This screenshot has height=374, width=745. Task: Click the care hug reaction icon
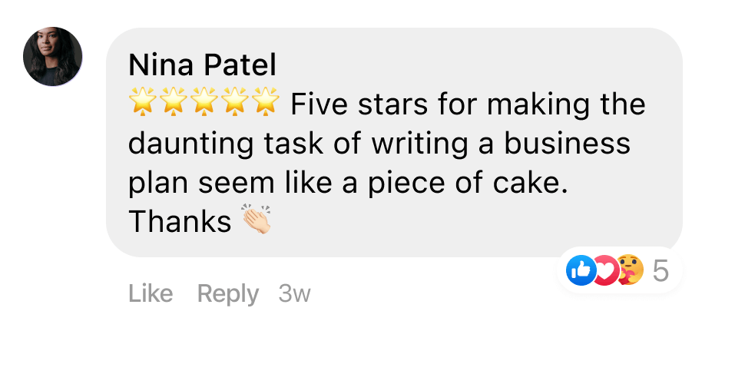pos(629,270)
